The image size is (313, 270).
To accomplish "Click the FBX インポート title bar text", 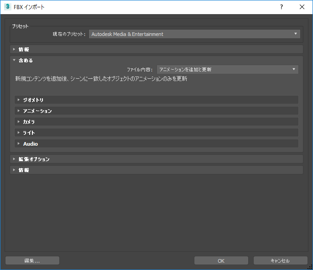I will 30,7.
